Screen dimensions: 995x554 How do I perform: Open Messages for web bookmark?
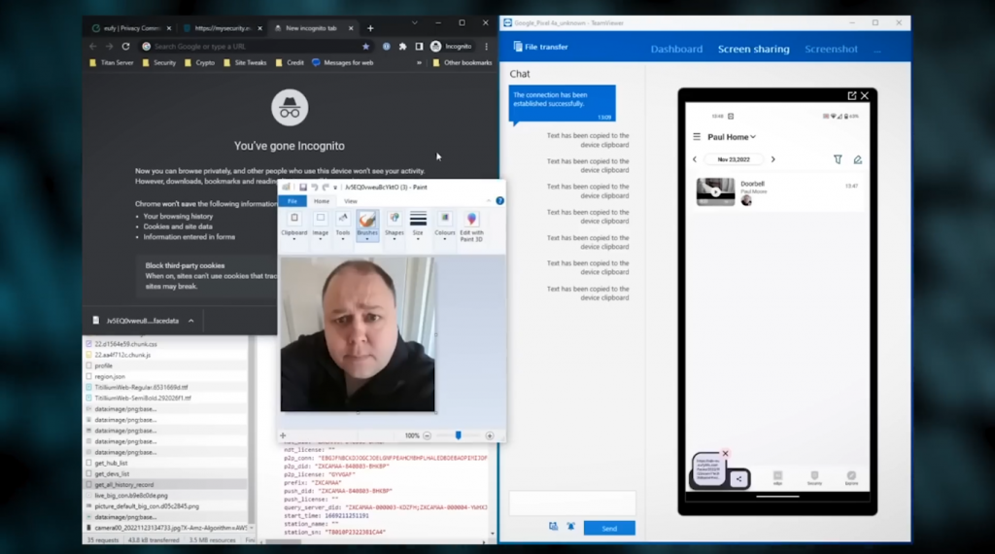(x=343, y=63)
